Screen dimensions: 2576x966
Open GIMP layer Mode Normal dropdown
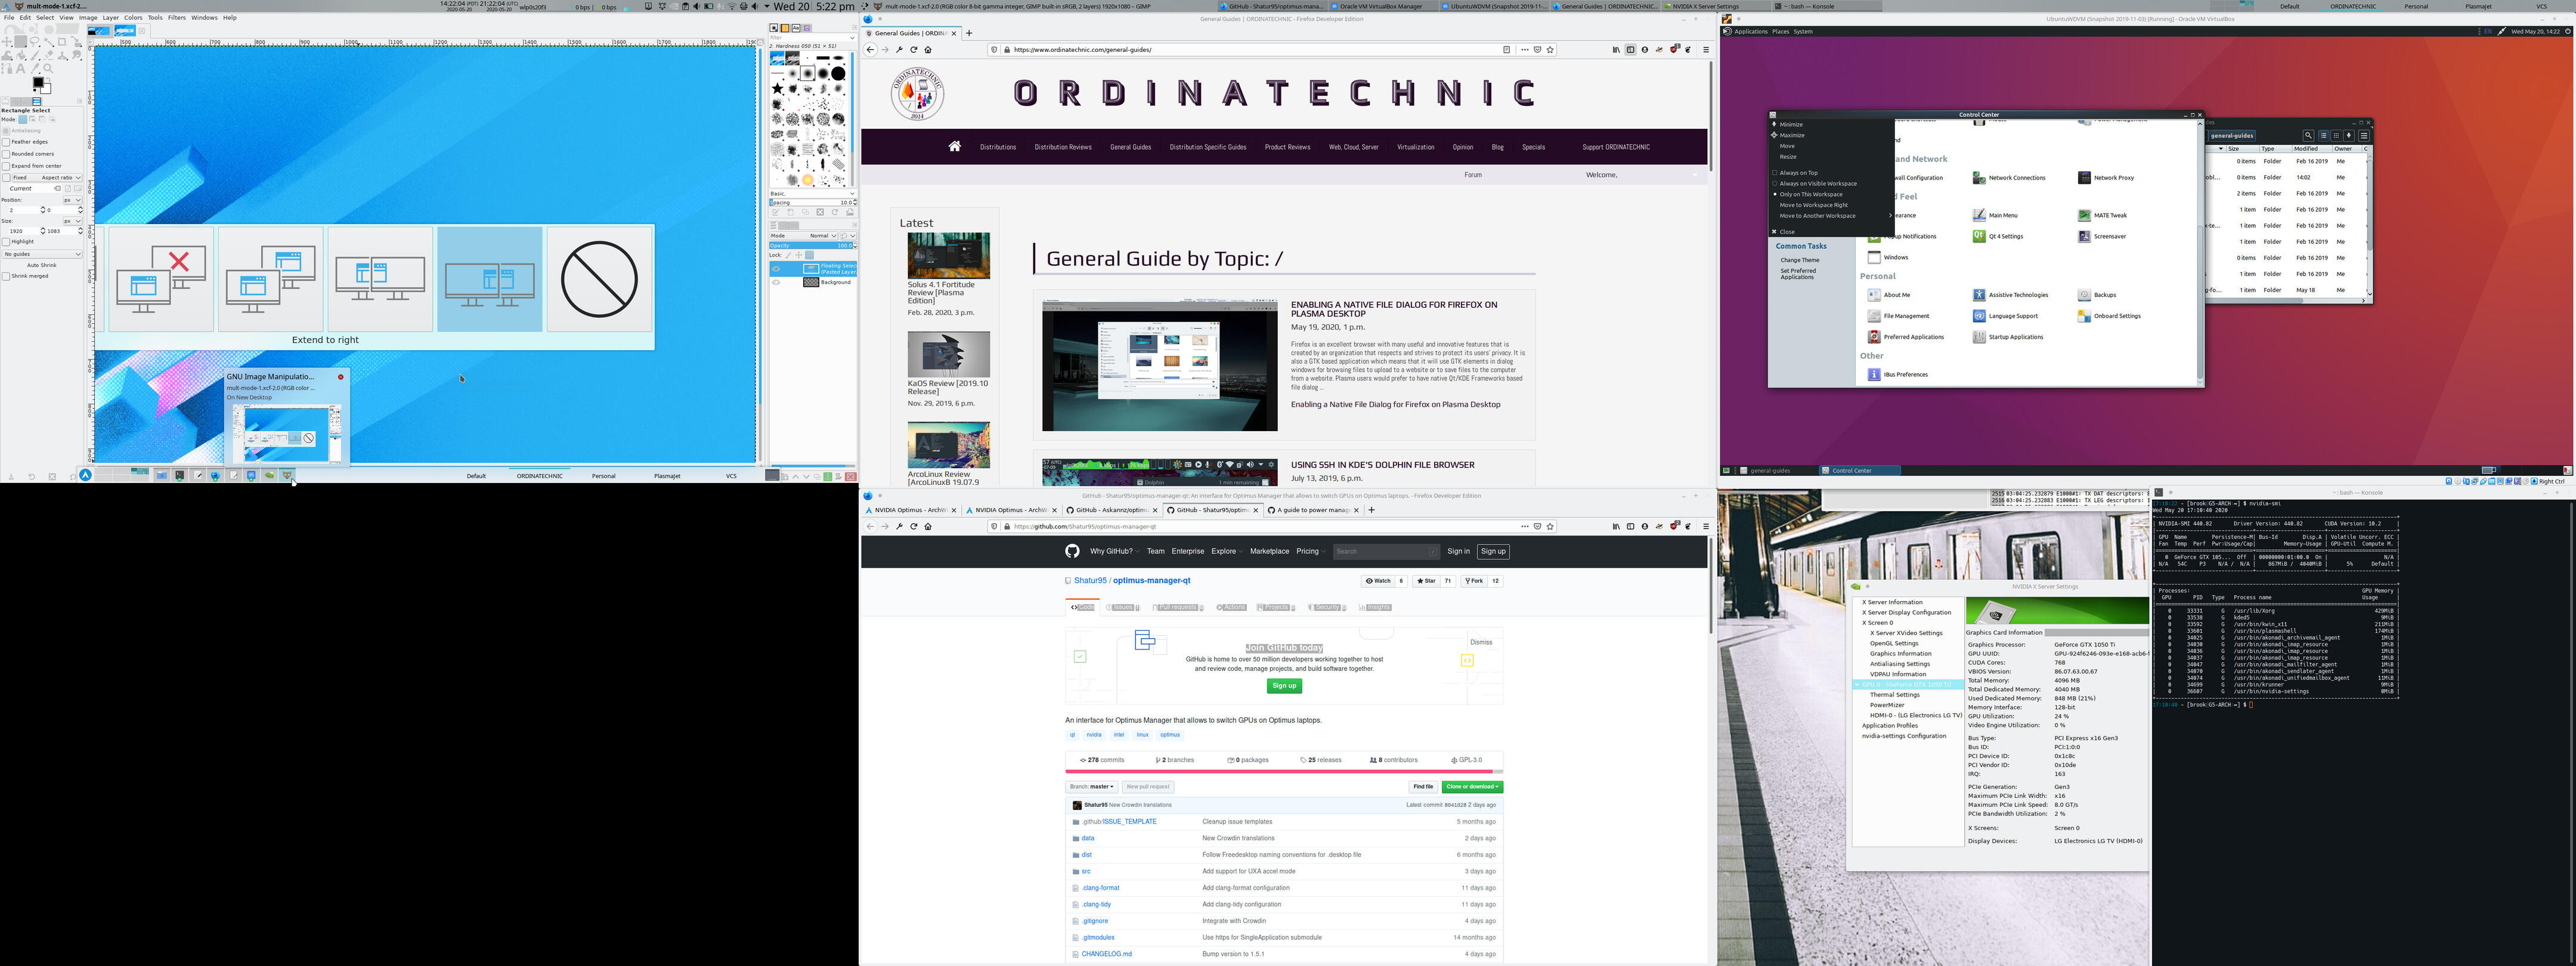(x=804, y=236)
